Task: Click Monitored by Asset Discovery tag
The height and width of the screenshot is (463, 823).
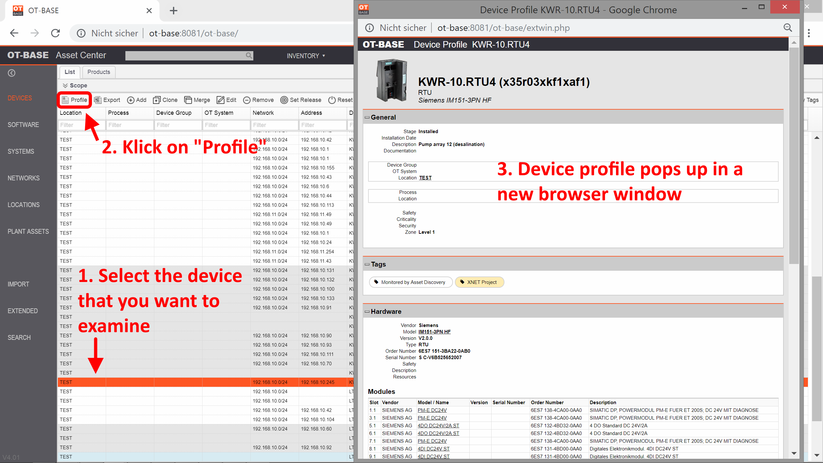Action: pyautogui.click(x=411, y=282)
